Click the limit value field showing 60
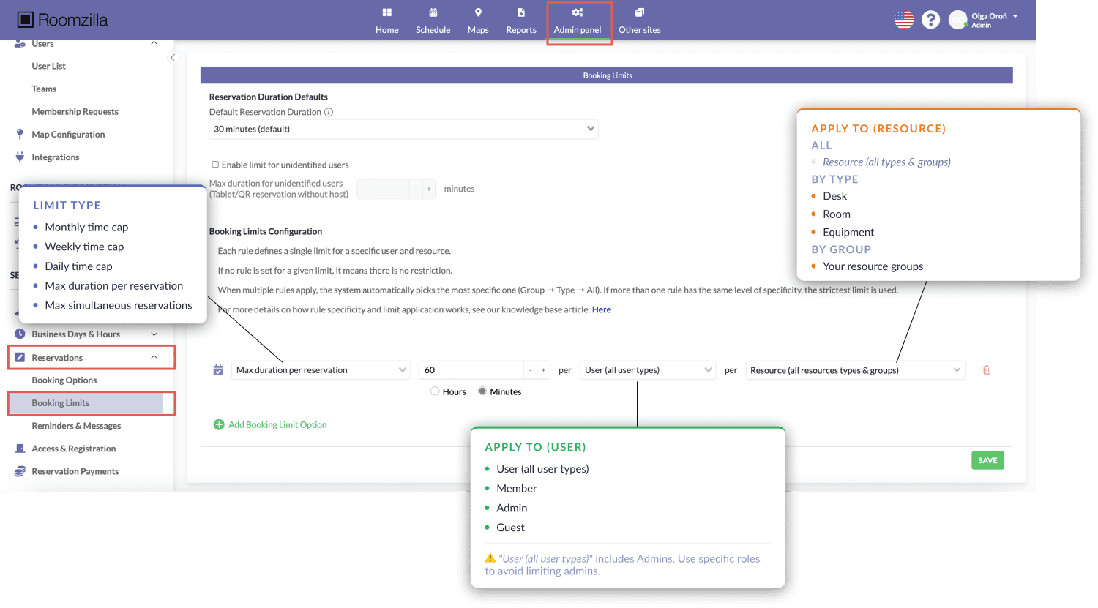This screenshot has height=608, width=1098. click(x=471, y=370)
